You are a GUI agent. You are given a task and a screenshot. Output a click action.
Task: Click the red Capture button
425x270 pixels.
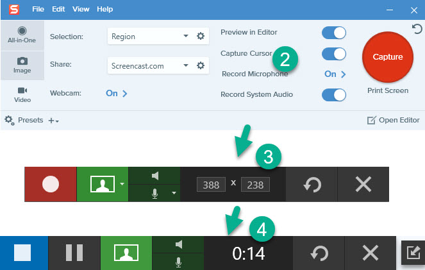388,57
